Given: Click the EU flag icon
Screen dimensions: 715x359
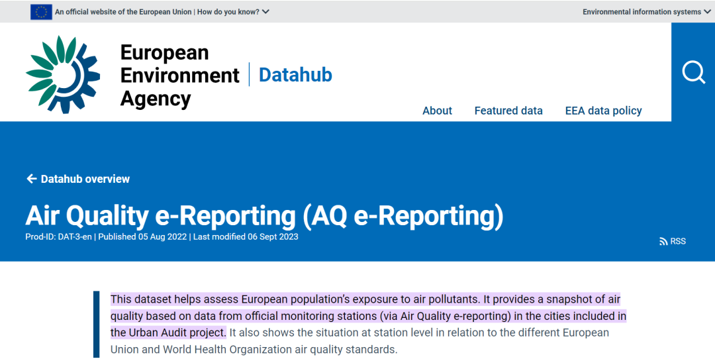Looking at the screenshot, I should [x=41, y=12].
